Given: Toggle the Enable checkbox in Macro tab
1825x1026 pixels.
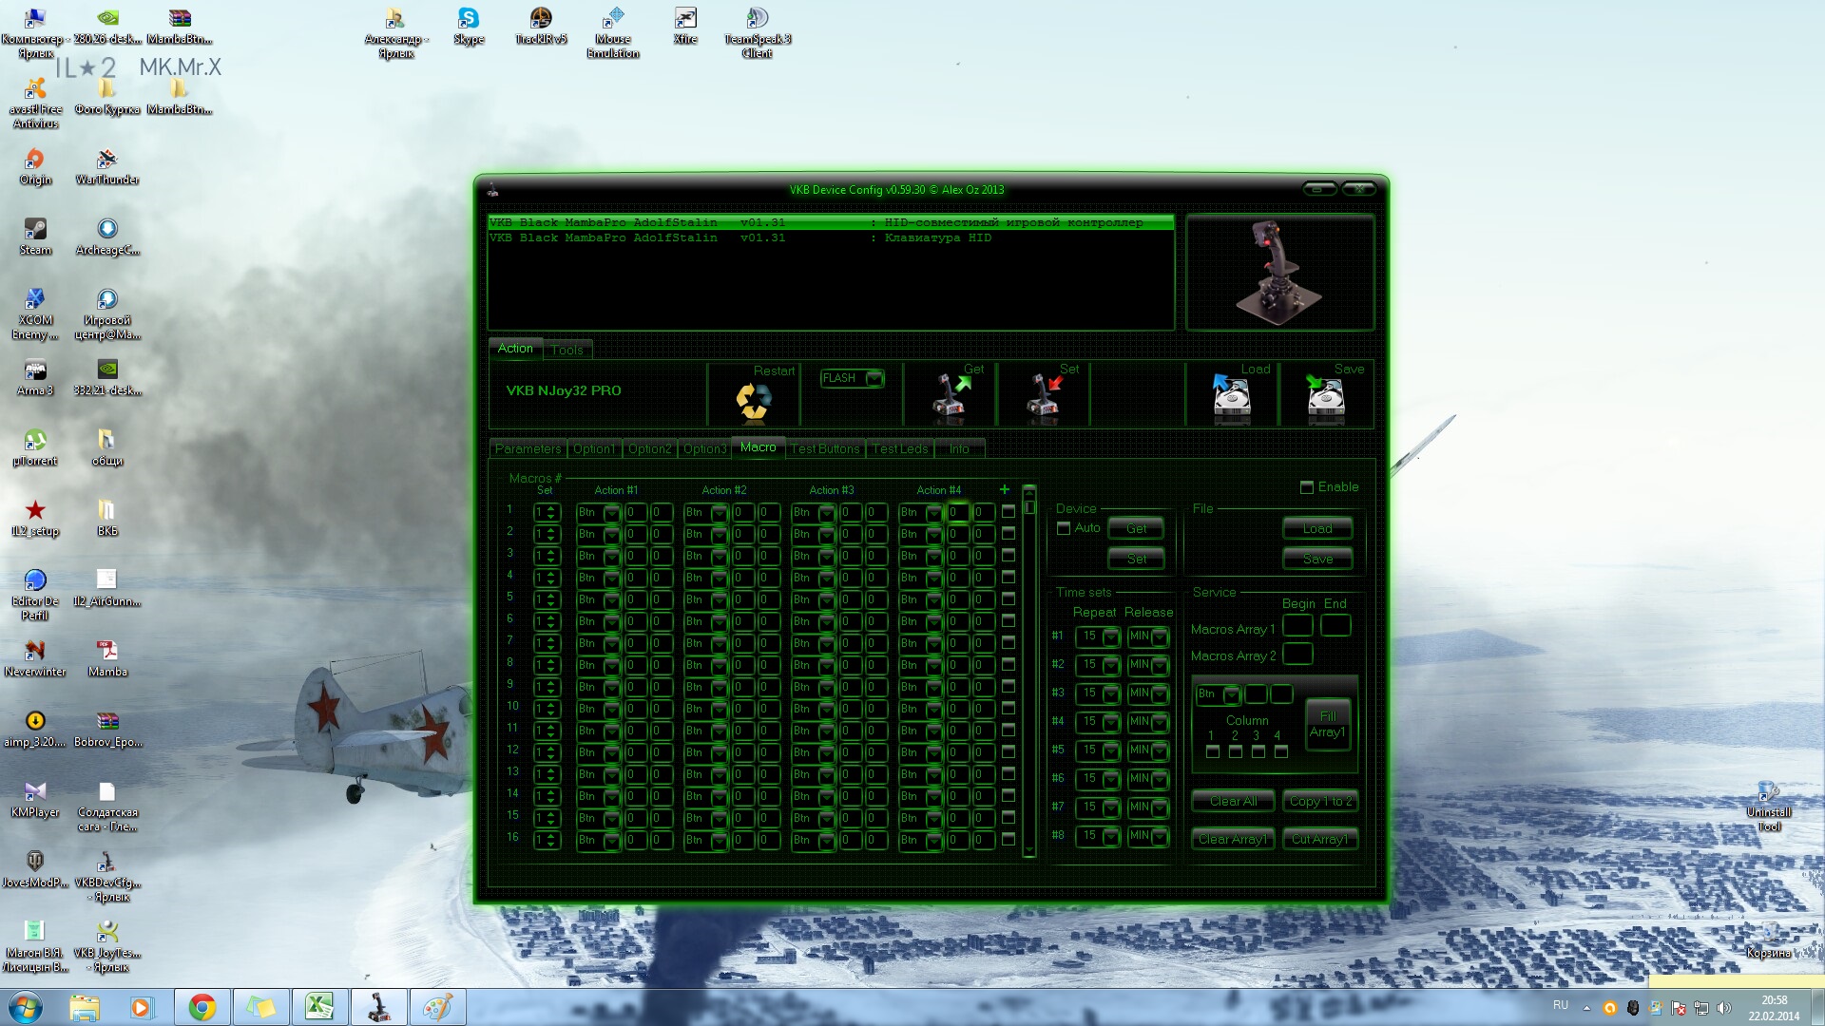Looking at the screenshot, I should 1307,487.
